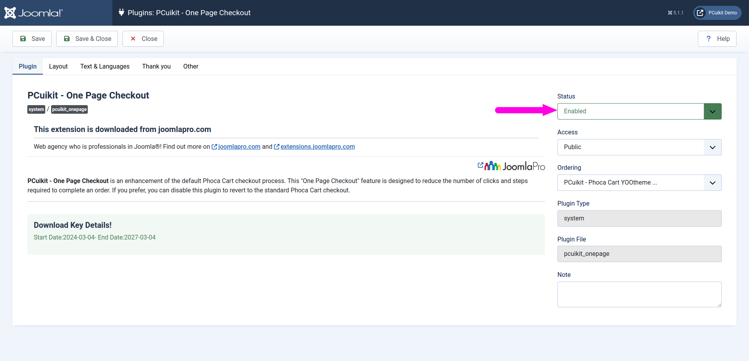Click into the Note text area

[639, 294]
